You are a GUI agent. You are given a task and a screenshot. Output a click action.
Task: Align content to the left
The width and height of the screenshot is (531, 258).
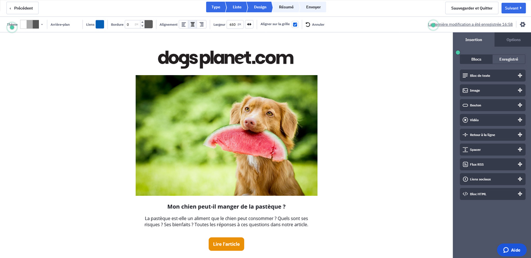(184, 24)
